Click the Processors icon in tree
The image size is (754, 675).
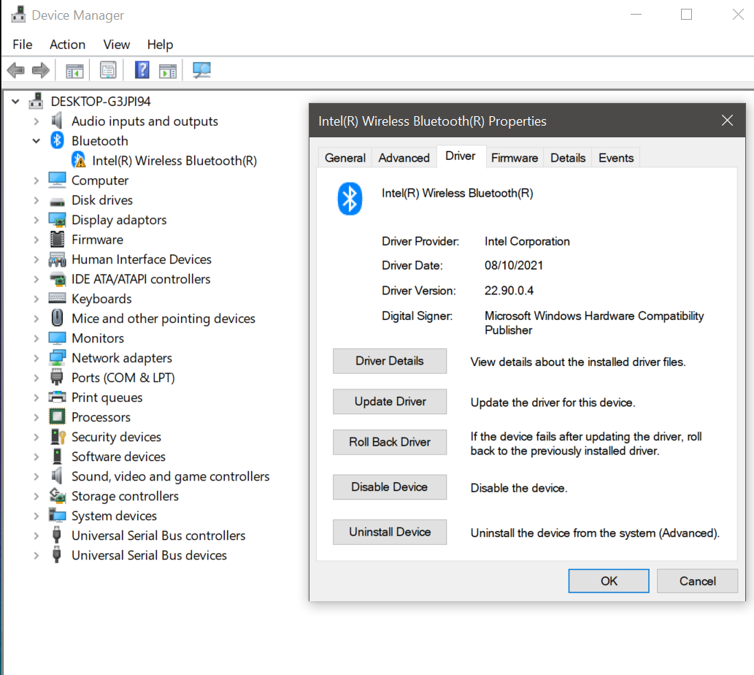(x=57, y=416)
